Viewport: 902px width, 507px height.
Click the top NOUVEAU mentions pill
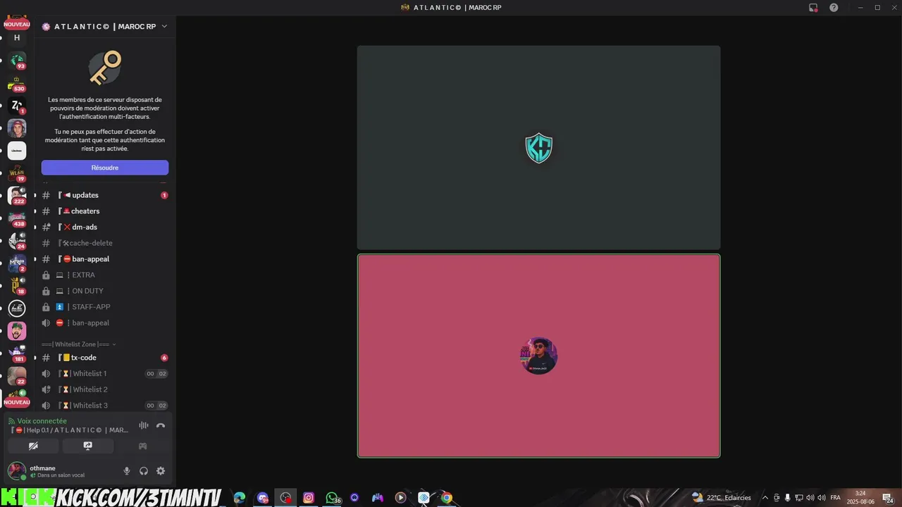point(17,25)
